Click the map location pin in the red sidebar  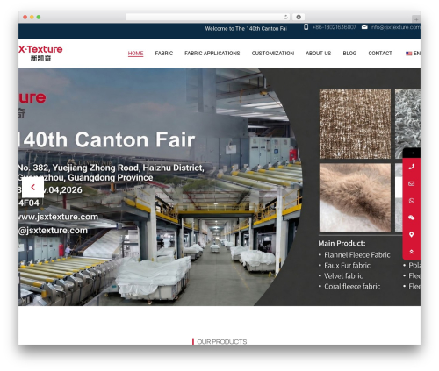411,234
